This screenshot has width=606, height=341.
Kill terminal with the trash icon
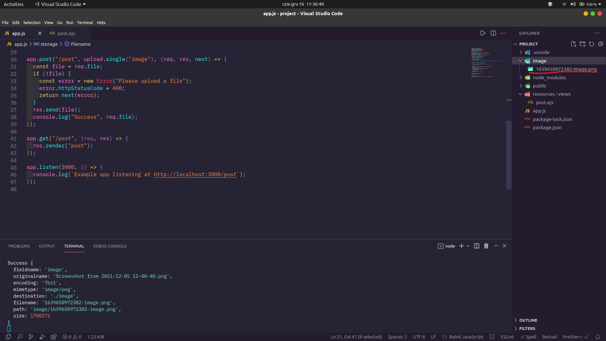click(486, 246)
